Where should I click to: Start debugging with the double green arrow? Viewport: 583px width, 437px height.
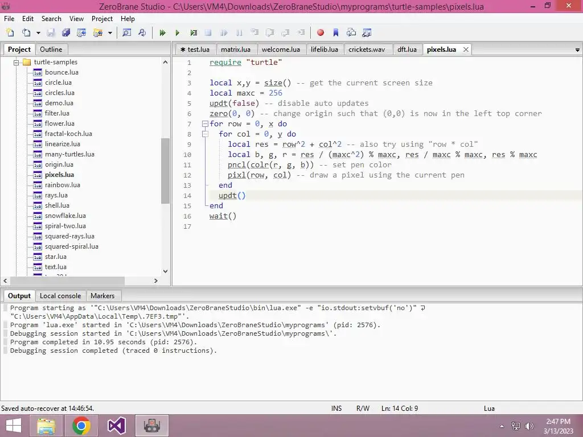point(162,32)
